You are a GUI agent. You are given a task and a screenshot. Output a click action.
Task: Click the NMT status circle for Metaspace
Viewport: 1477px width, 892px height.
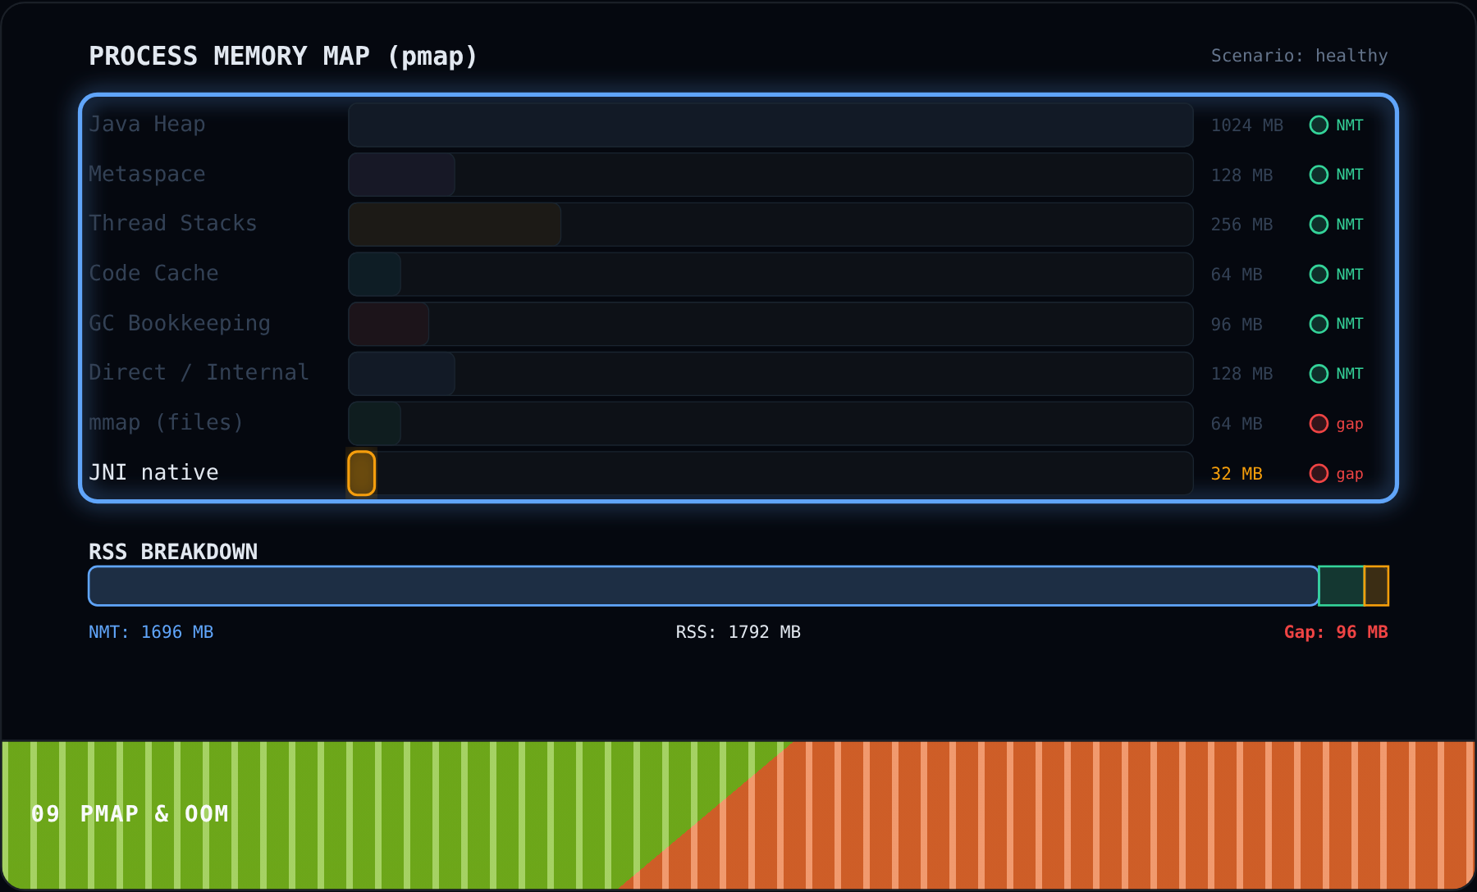(x=1319, y=175)
